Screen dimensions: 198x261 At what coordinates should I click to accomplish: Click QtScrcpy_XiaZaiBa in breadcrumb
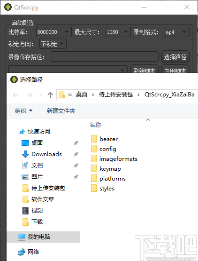[x=169, y=95]
